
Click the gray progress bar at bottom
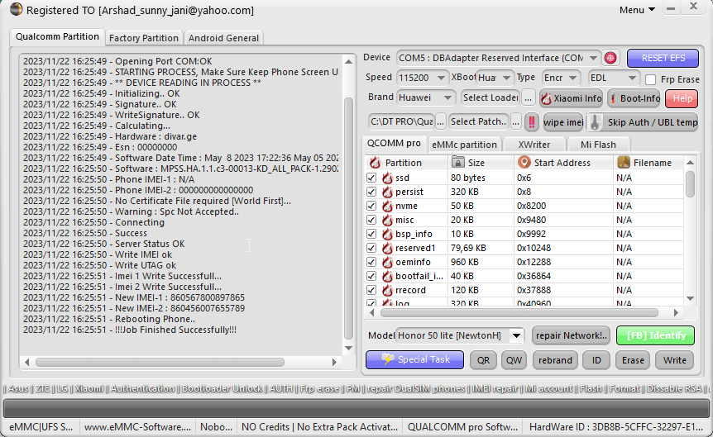(x=356, y=408)
